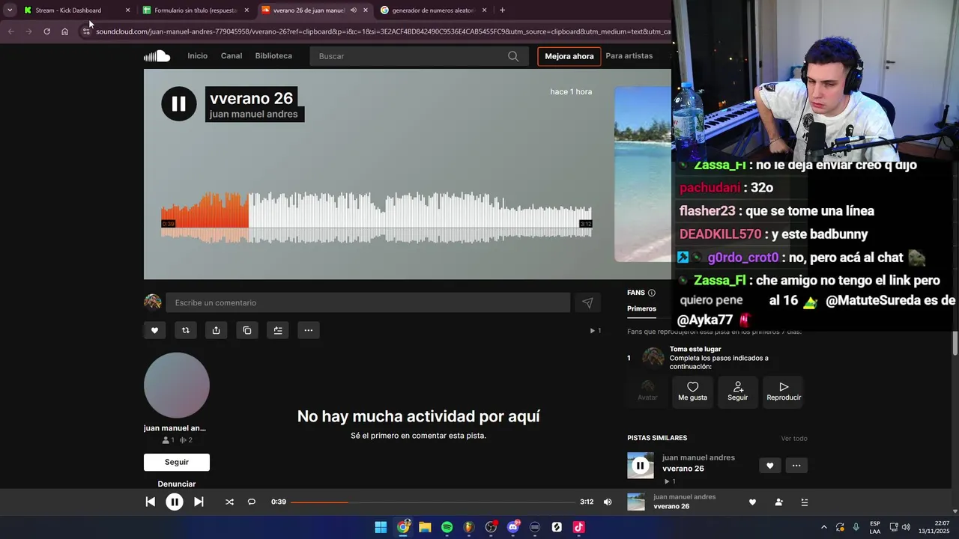Open the ESP LAA language selector in the taskbar
This screenshot has height=539, width=959.
point(875,527)
